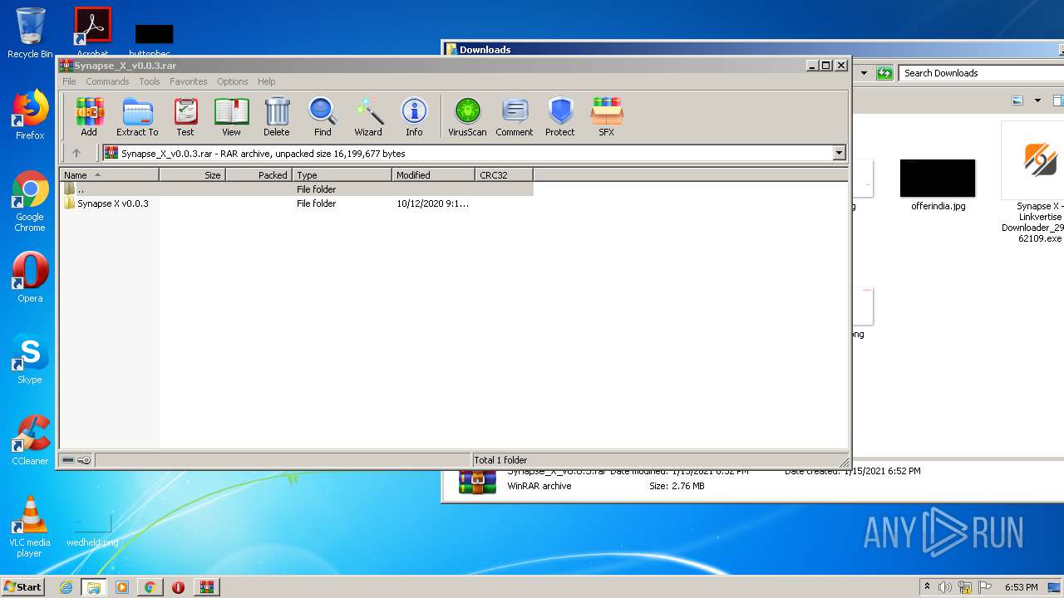Open Recycle Bin on the desktop
The width and height of the screenshot is (1064, 598).
click(x=30, y=33)
